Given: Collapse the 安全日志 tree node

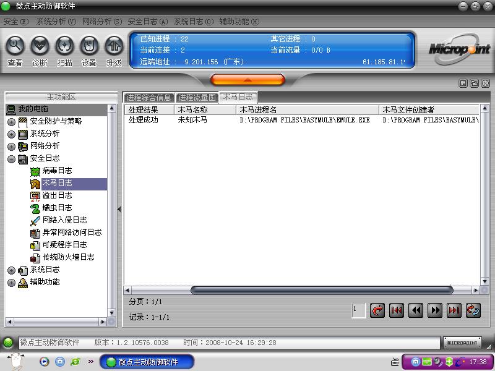Looking at the screenshot, I should click(11, 159).
